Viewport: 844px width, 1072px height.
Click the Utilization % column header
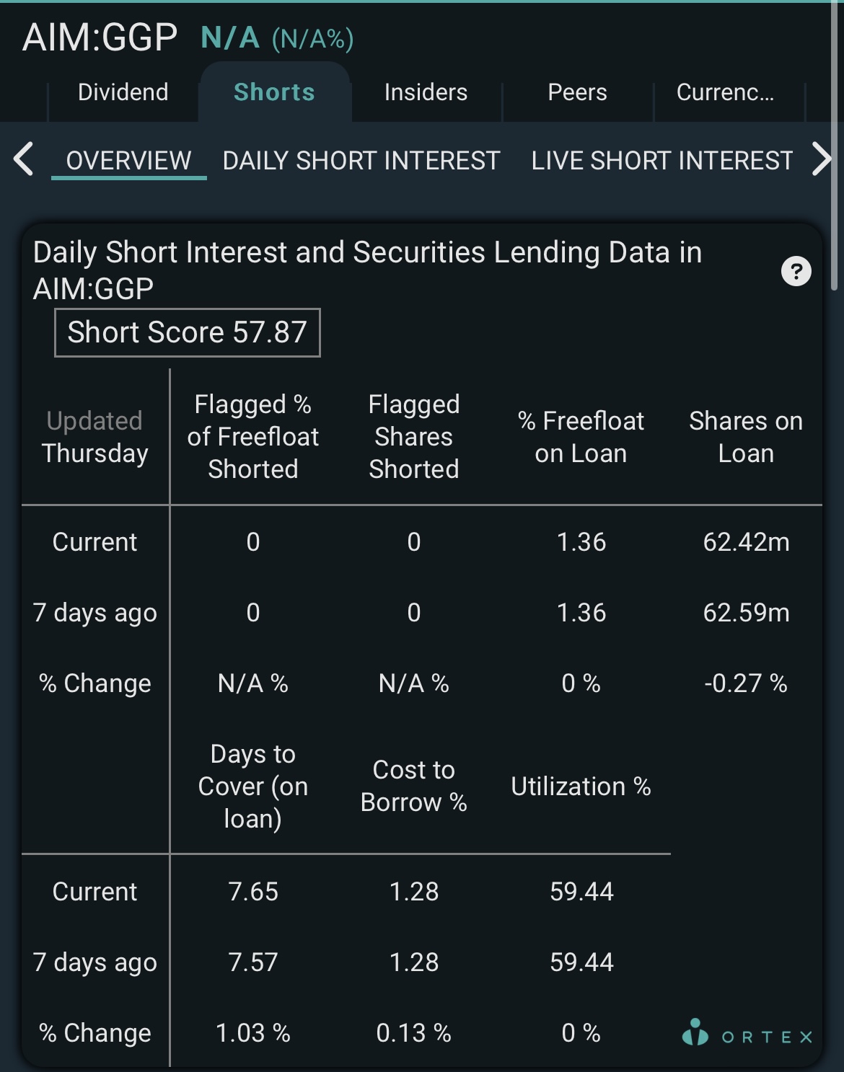[x=581, y=787]
